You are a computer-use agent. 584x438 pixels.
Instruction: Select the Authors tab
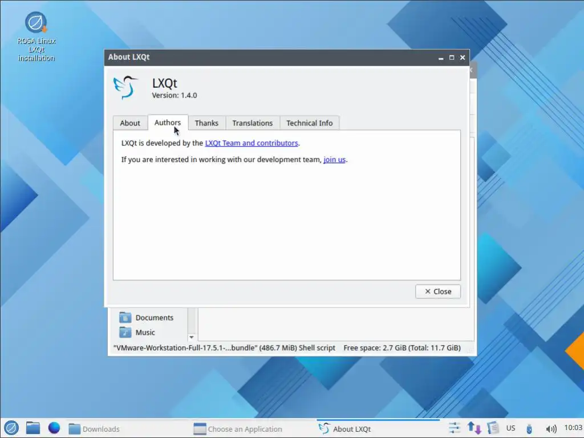[168, 123]
